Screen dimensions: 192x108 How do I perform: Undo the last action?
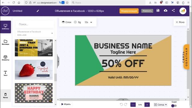[121, 104]
